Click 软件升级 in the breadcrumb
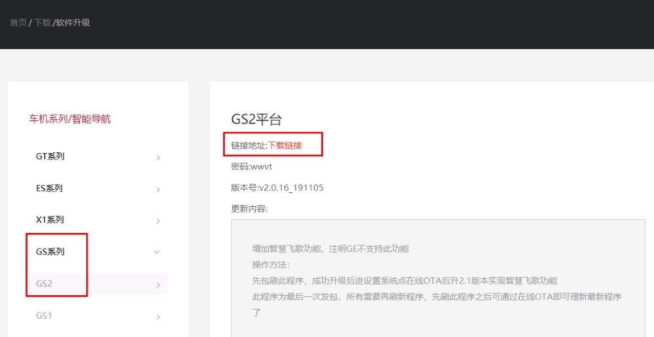The image size is (654, 337). tap(73, 23)
